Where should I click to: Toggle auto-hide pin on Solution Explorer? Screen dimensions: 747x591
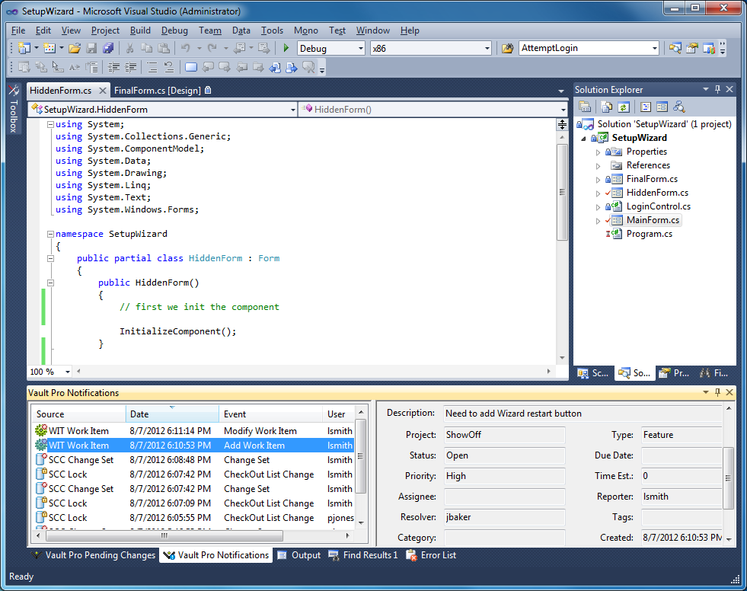pos(717,90)
